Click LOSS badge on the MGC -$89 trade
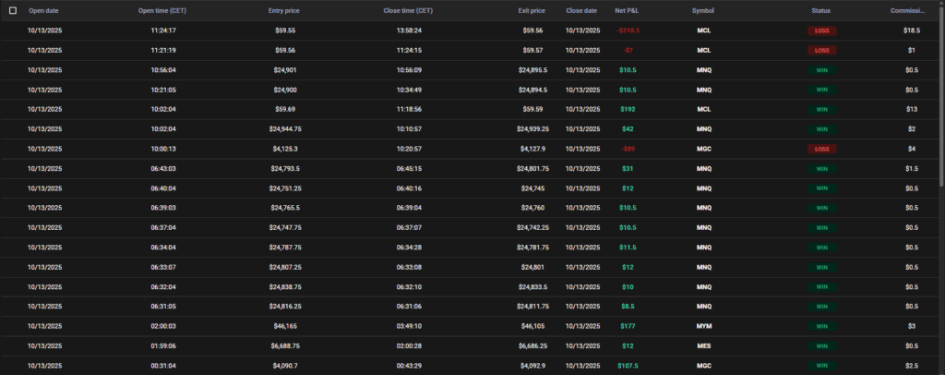The image size is (945, 375). [x=821, y=149]
